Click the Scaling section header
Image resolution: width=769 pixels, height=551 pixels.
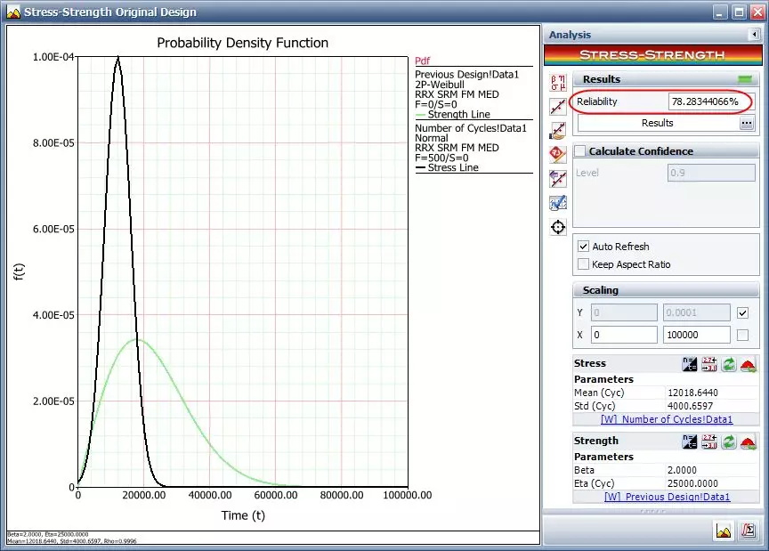pos(666,290)
